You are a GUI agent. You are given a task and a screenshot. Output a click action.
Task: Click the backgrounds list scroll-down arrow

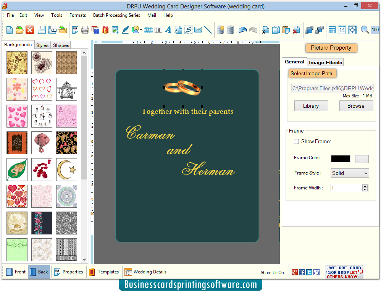point(84,260)
